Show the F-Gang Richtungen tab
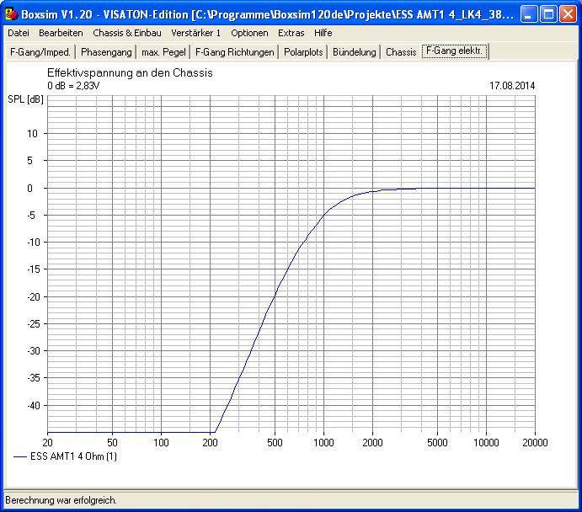Screen dimensions: 582x512 pyautogui.click(x=235, y=52)
